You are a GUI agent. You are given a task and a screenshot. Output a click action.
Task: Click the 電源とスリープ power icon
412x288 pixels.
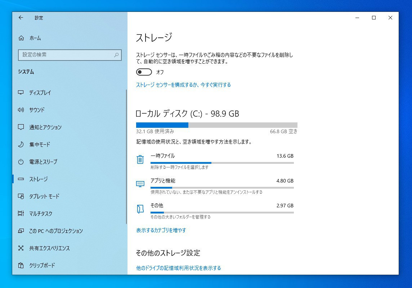point(21,162)
